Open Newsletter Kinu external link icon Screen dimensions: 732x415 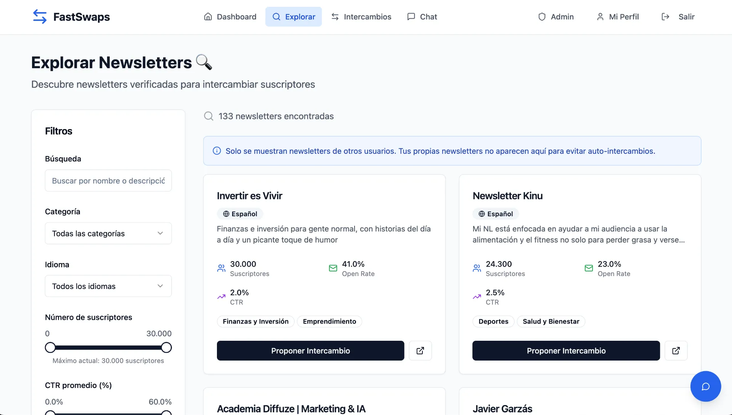676,351
